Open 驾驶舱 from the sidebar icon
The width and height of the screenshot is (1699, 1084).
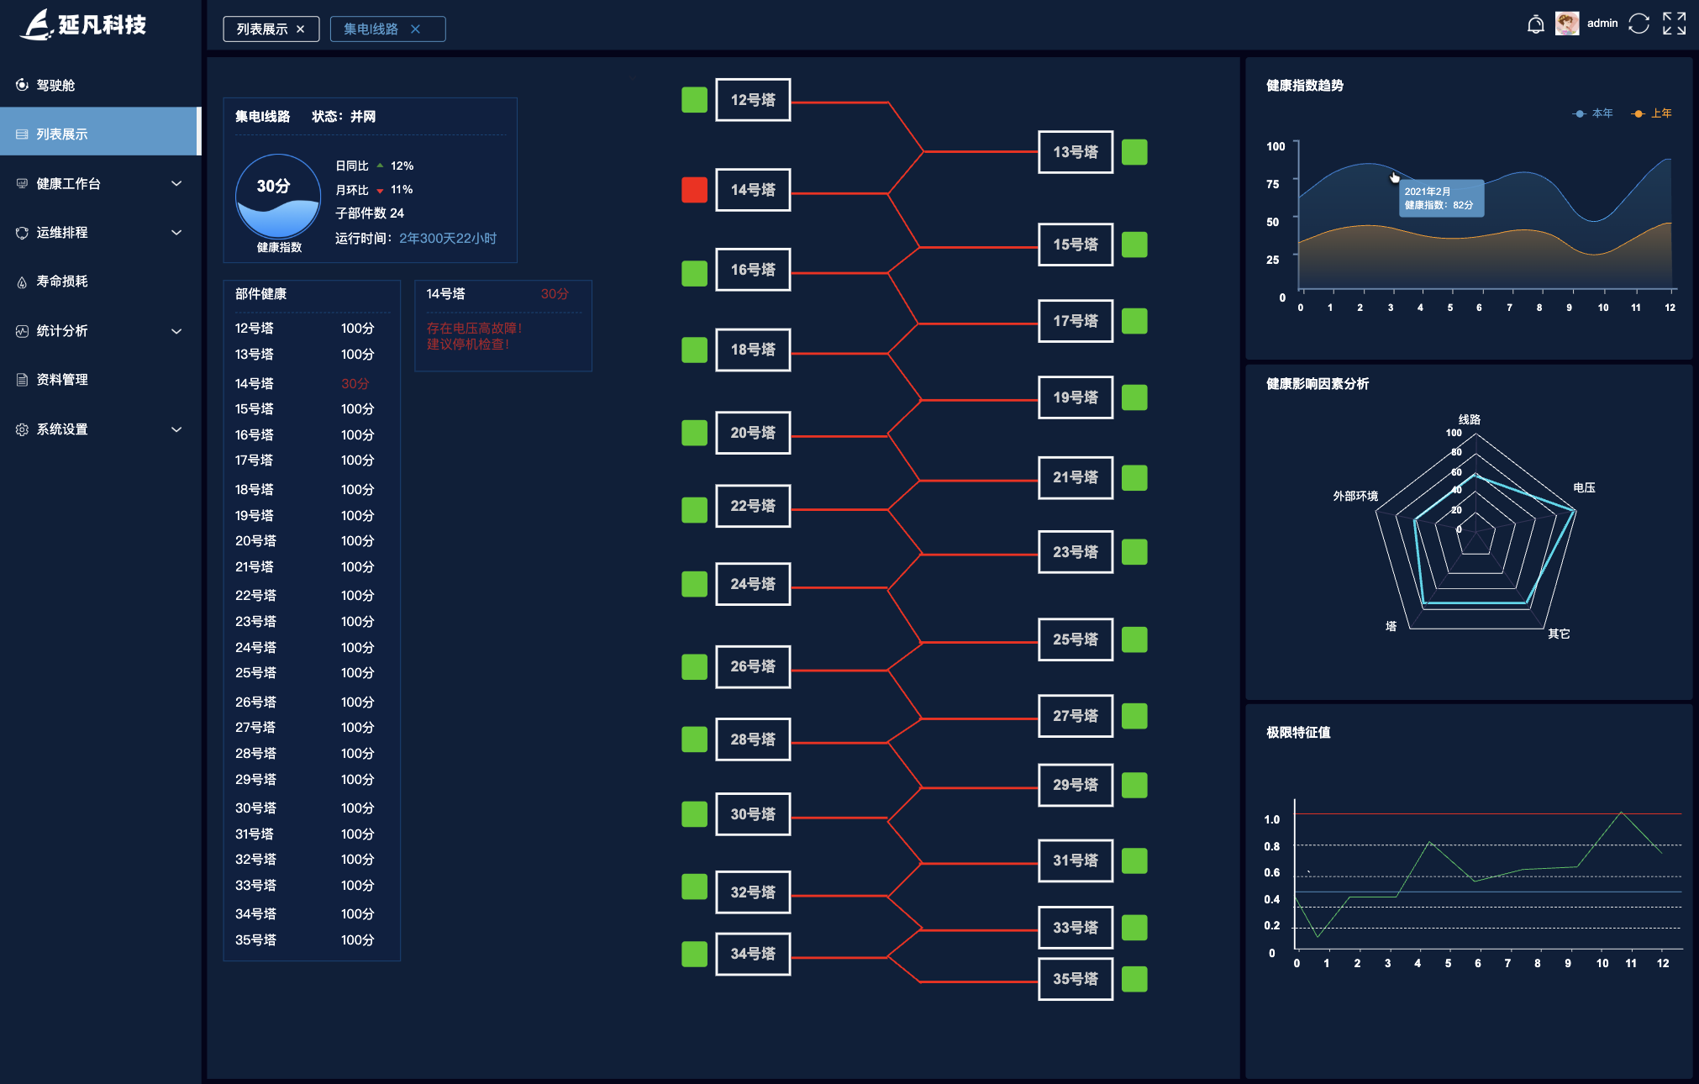pyautogui.click(x=22, y=85)
